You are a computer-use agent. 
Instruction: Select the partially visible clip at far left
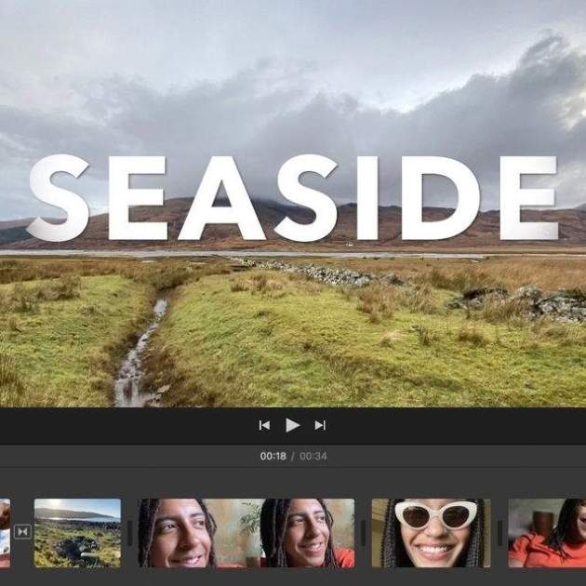(5, 533)
